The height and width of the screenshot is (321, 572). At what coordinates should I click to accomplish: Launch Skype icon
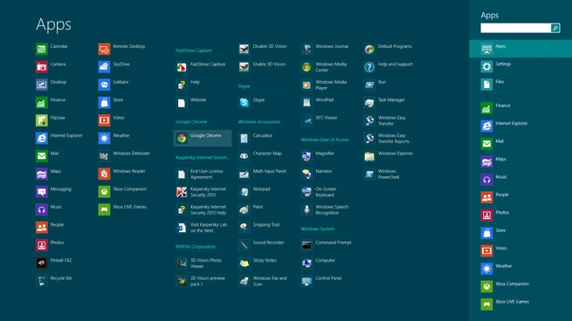[244, 102]
